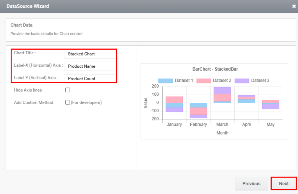
Task: Check the Hide Axis lines checkbox
Action: tap(68, 90)
